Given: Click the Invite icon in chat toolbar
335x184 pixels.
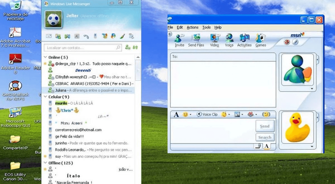Looking at the screenshot, I should 179,40.
